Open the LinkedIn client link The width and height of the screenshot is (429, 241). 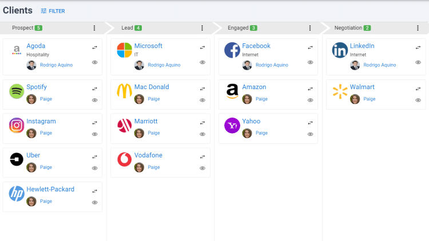362,46
